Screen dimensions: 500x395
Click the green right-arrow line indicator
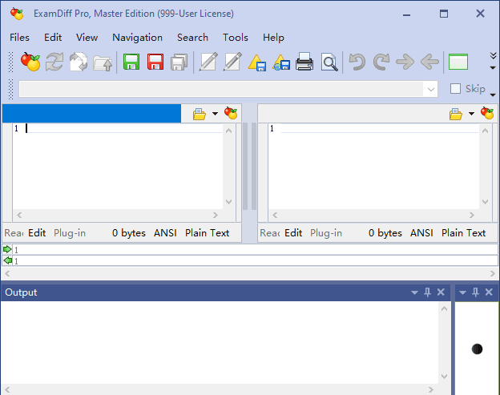coord(7,249)
